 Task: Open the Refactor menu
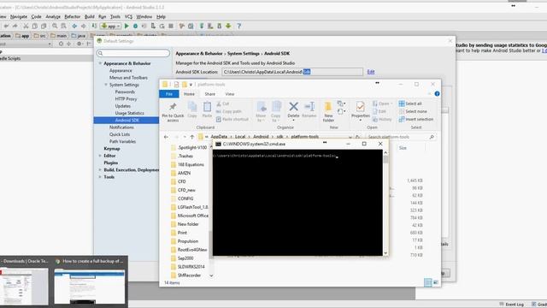[72, 16]
